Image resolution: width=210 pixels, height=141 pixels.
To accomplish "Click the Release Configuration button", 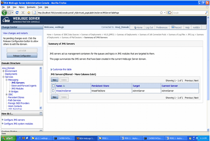I will tap(22, 55).
